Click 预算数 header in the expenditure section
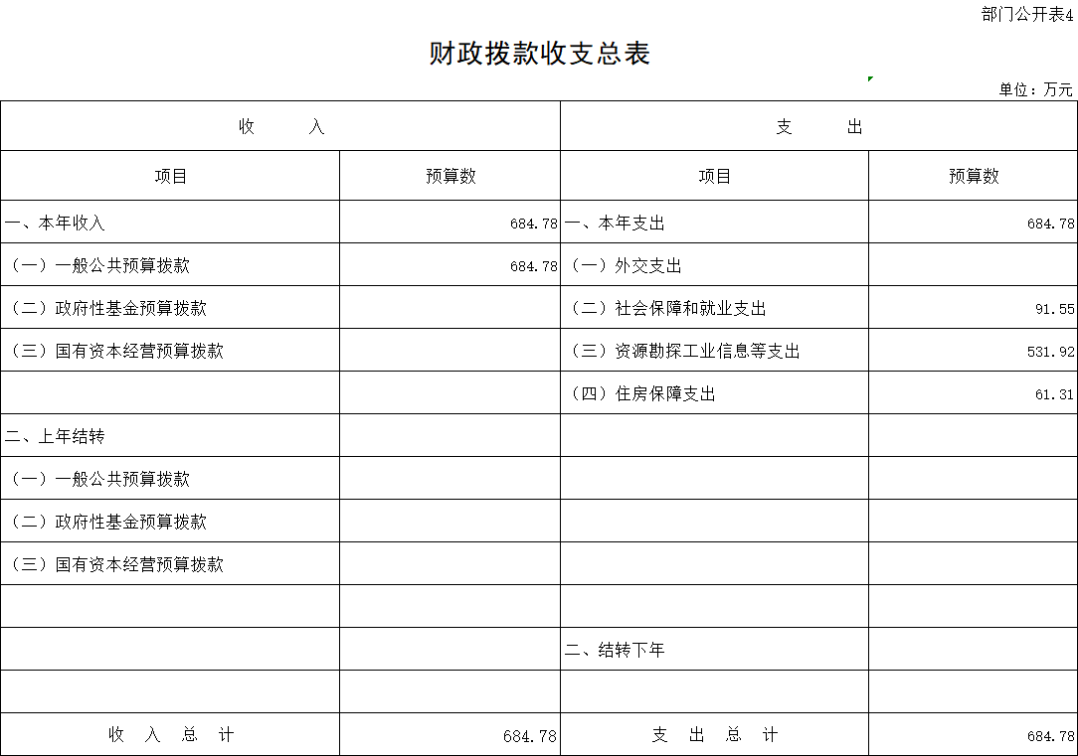Screen dimensions: 1078x756 973,176
